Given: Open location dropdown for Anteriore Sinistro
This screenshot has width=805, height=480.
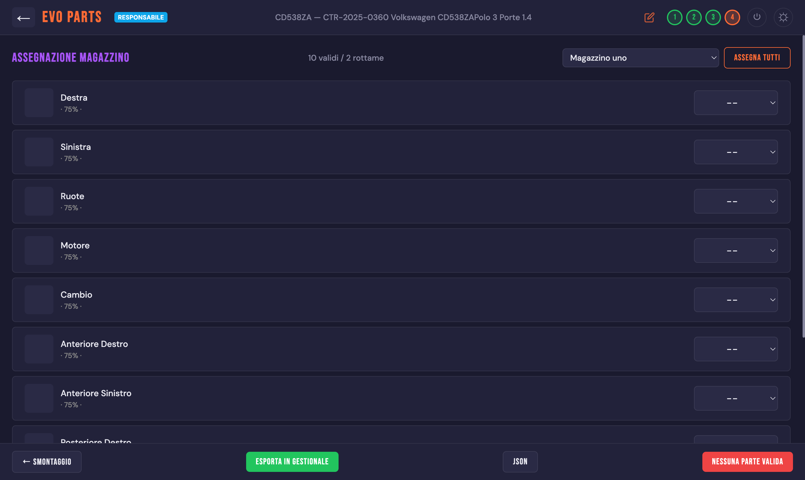Looking at the screenshot, I should pyautogui.click(x=736, y=399).
